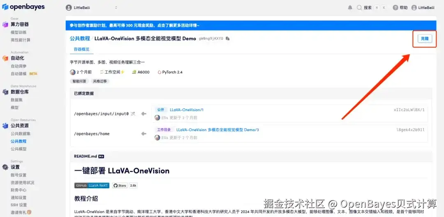Screen dimensions: 444x217
Task: Click the 公共教程 breadcrumb link
Action: (x=80, y=39)
